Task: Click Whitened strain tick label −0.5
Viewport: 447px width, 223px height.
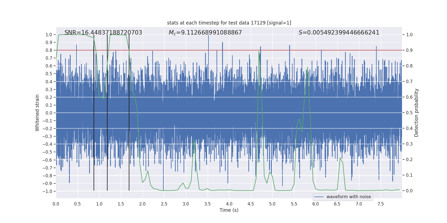Action: 47,152
